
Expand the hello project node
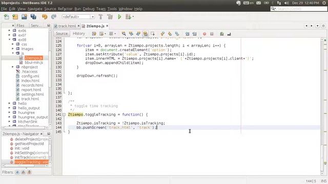coord(9,103)
